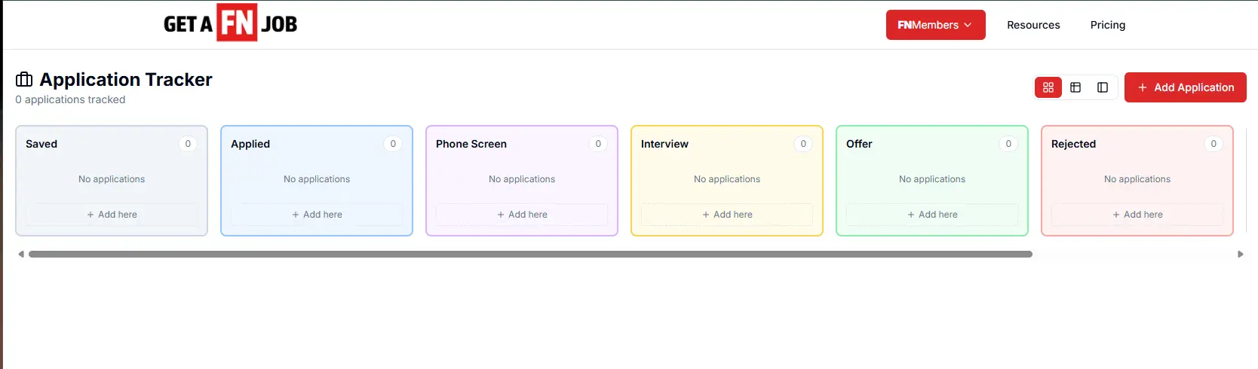Image resolution: width=1258 pixels, height=369 pixels.
Task: Click 'No applications' in the Saved column
Action: (x=112, y=179)
